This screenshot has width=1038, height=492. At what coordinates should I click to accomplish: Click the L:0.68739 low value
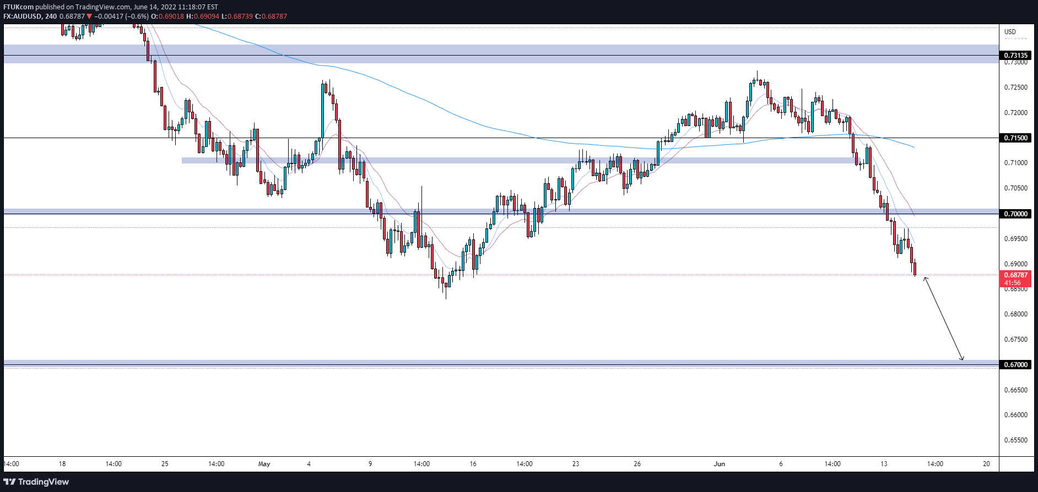237,16
